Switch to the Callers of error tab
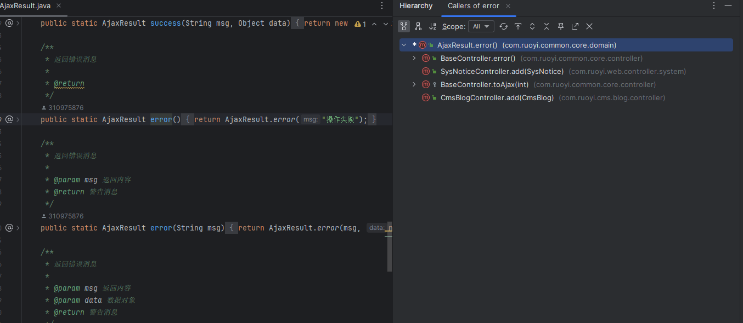The height and width of the screenshot is (323, 743). [x=473, y=6]
